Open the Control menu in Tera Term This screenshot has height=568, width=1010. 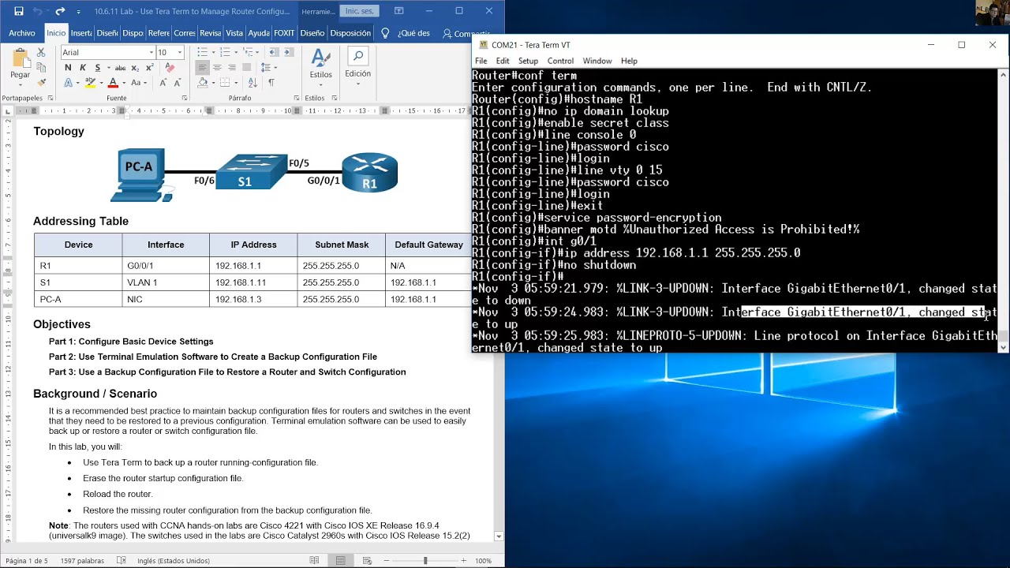tap(560, 61)
